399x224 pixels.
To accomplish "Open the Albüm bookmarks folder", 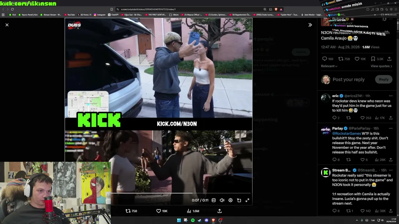I will (174, 15).
